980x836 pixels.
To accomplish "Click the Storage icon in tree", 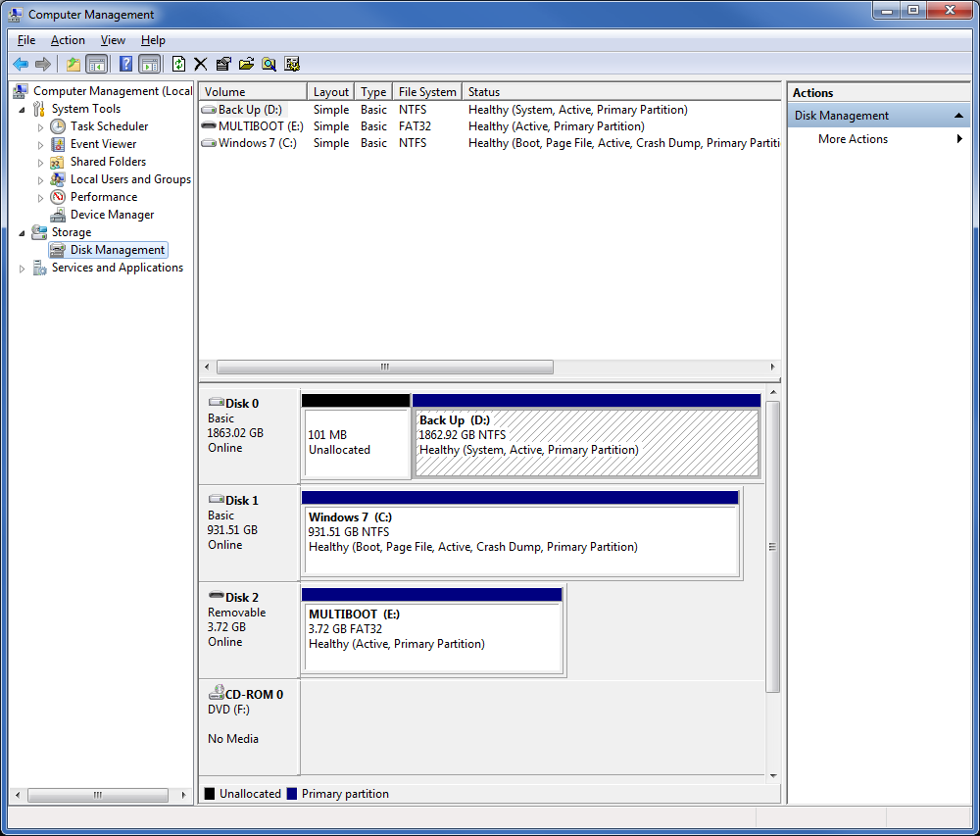I will tap(39, 232).
